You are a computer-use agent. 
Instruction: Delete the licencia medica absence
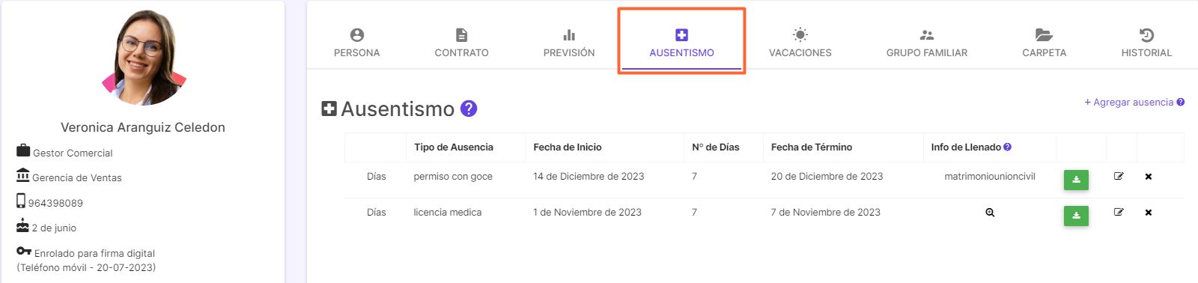pyautogui.click(x=1149, y=213)
